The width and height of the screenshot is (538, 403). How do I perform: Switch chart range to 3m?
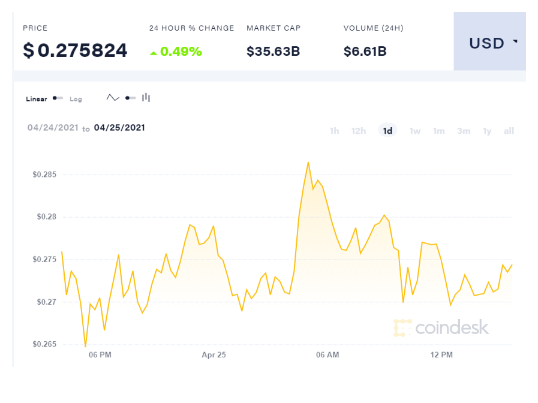click(x=464, y=131)
